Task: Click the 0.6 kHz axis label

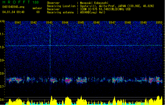Action: [x=2, y=100]
